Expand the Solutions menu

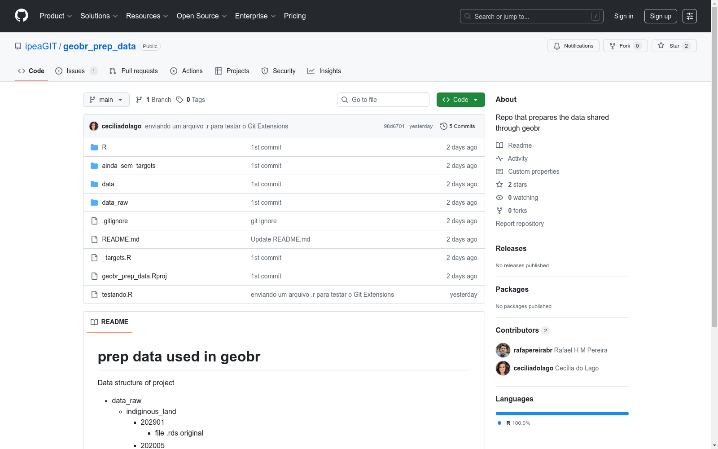pyautogui.click(x=99, y=16)
